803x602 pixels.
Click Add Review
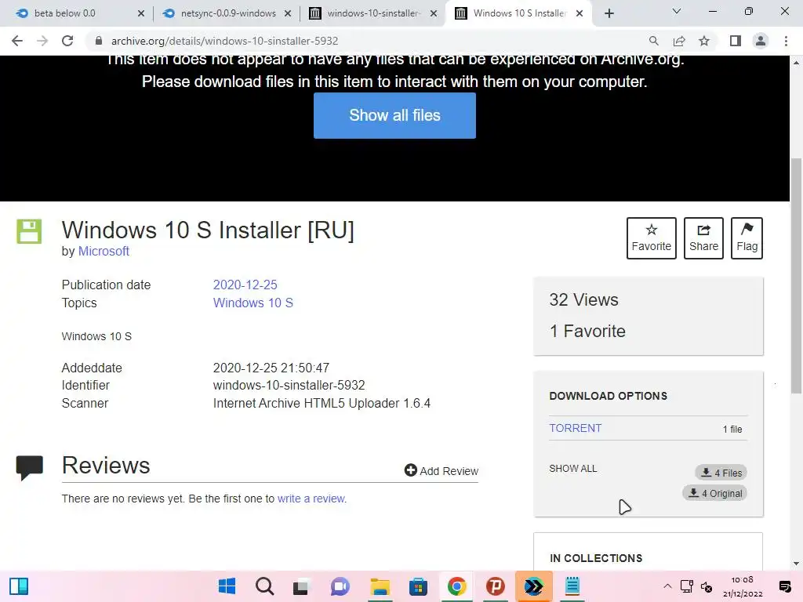(441, 470)
